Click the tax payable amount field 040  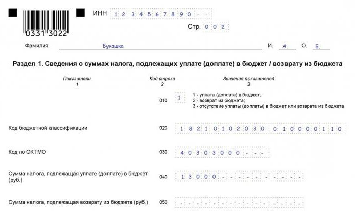239,177
